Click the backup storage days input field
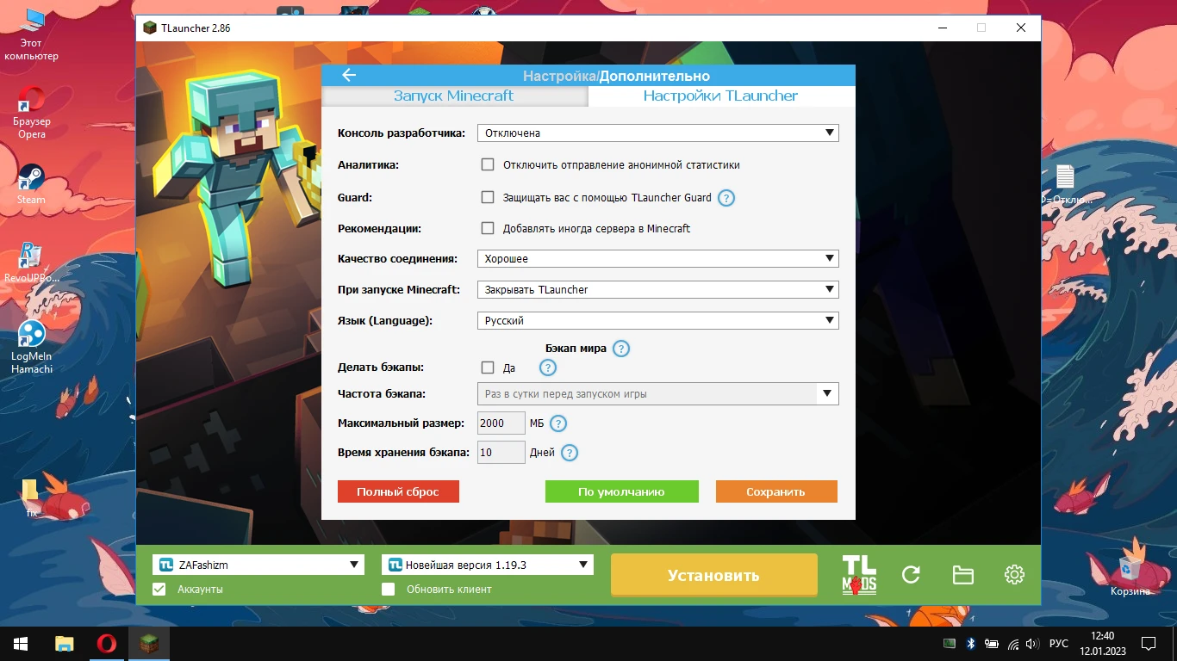Viewport: 1177px width, 661px height. tap(501, 452)
